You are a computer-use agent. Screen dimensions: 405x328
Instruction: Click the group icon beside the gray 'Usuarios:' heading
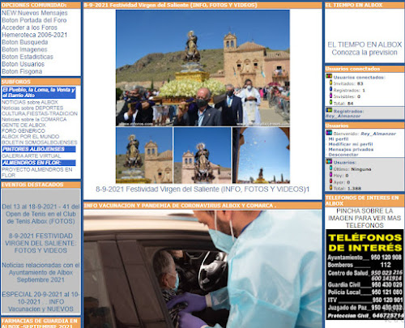[329, 162]
